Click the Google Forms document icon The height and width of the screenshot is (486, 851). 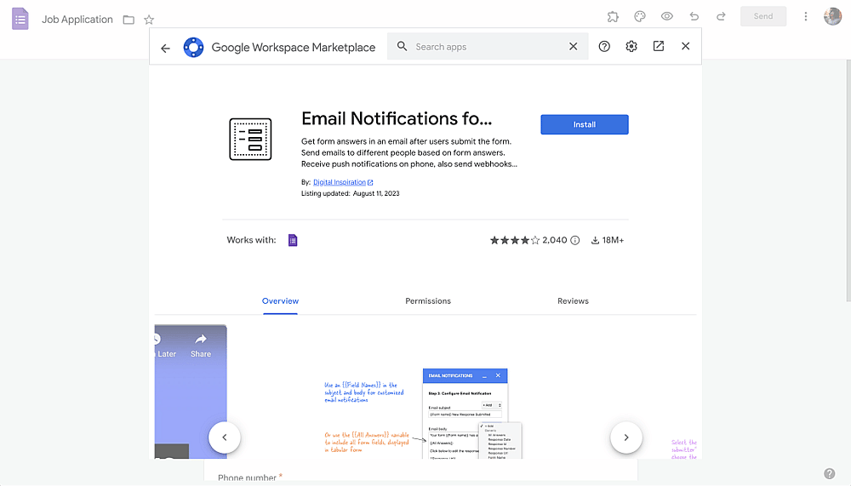pyautogui.click(x=20, y=19)
